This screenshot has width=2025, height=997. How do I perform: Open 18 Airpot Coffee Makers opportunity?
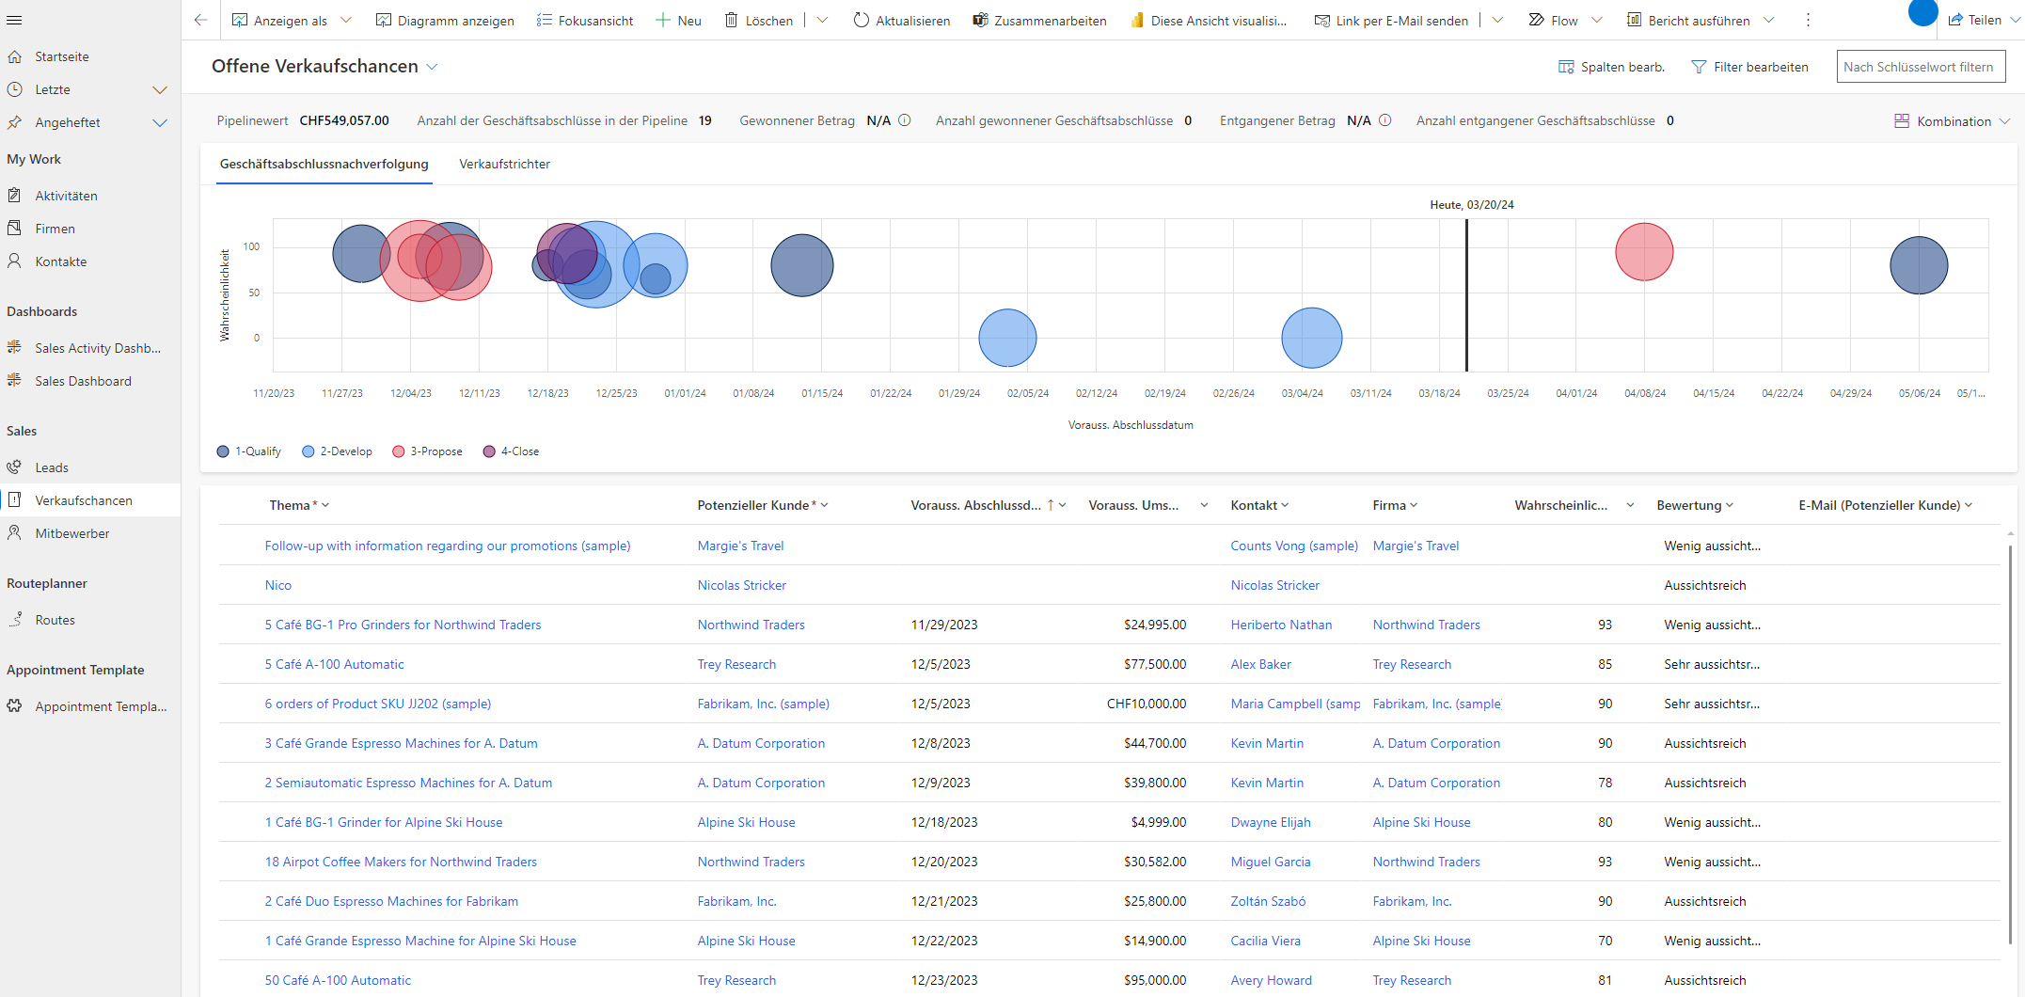(401, 862)
